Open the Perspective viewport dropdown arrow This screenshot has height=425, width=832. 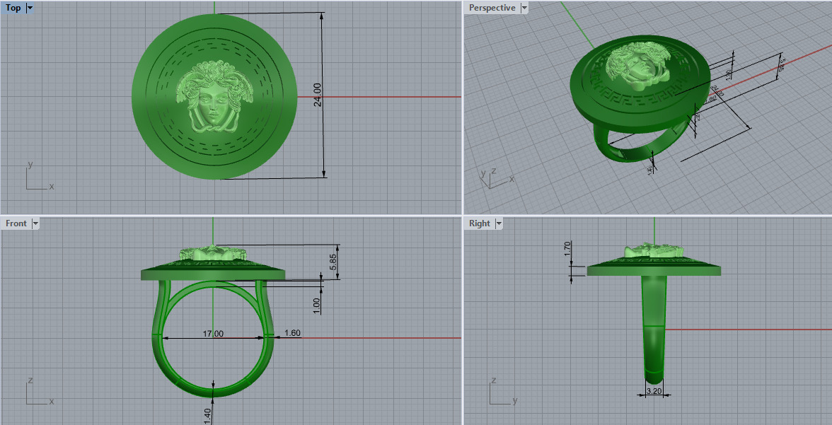[524, 8]
